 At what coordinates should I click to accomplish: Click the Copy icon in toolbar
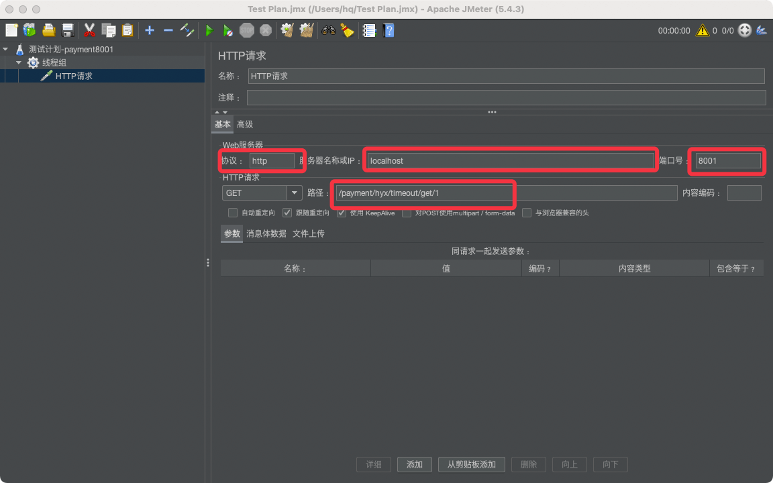tap(109, 31)
